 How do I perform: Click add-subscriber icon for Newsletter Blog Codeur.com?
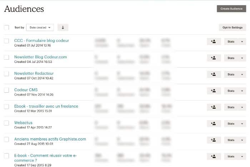pyautogui.click(x=214, y=58)
